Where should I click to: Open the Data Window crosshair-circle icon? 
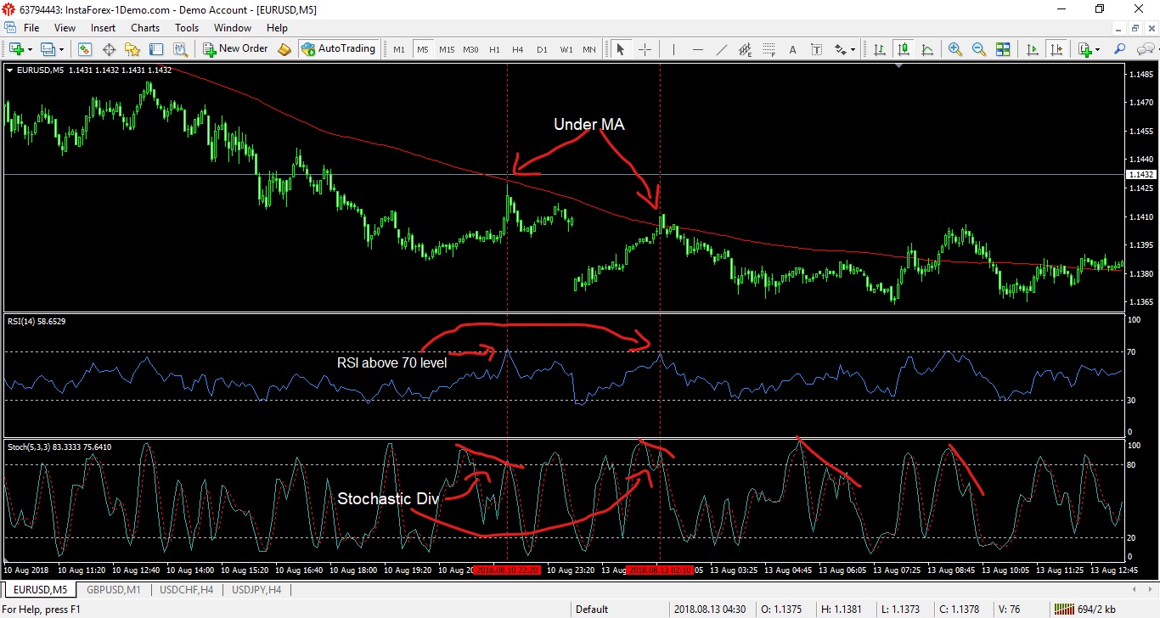click(x=110, y=49)
